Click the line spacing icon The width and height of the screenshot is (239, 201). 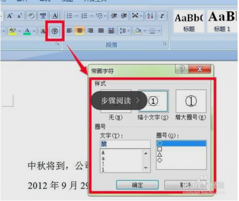pos(123,31)
